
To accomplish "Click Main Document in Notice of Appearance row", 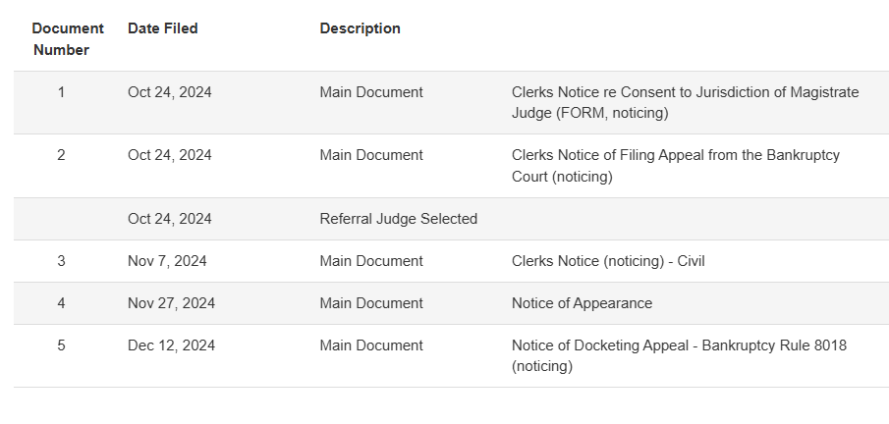I will 371,303.
